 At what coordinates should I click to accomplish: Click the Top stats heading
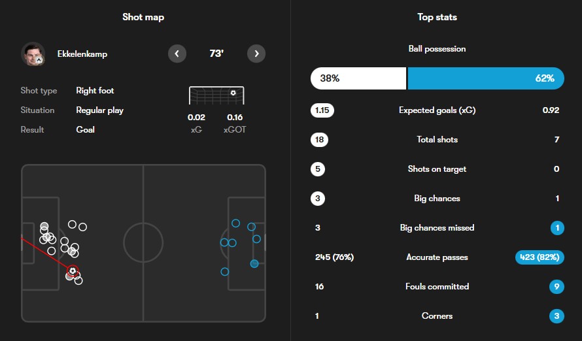point(437,17)
